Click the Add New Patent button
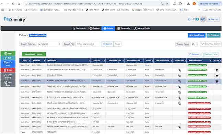This screenshot has height=135, width=223. (197, 35)
